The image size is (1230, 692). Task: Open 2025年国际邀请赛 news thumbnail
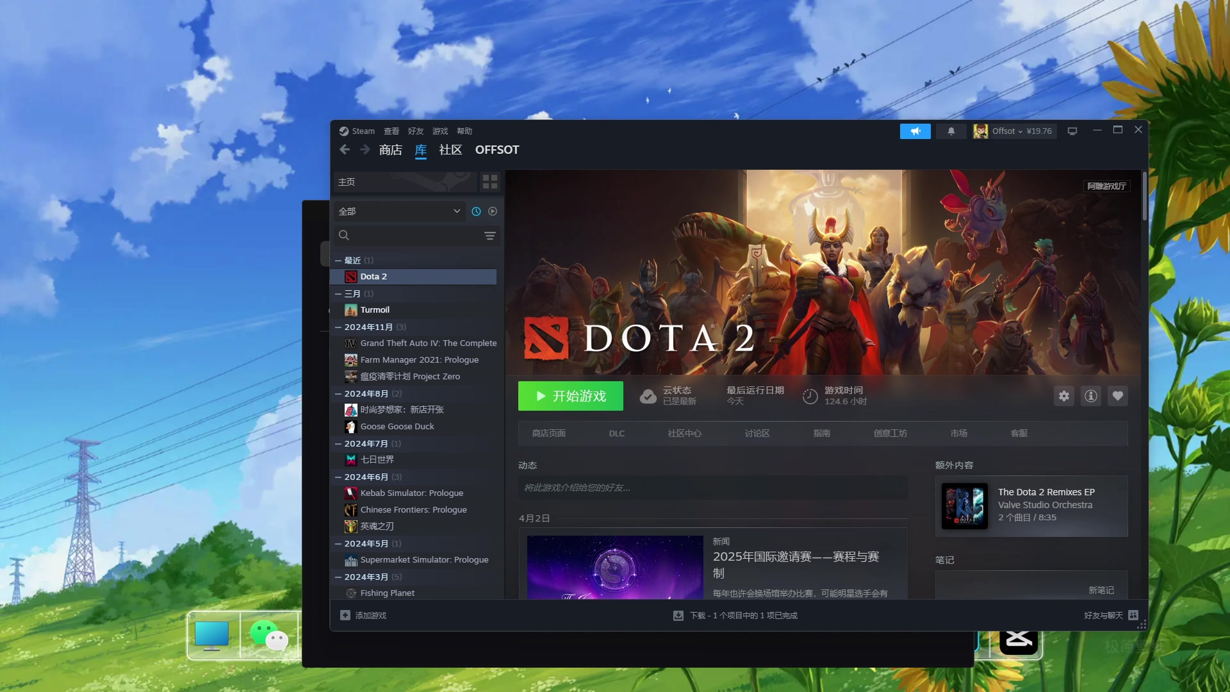(x=615, y=567)
